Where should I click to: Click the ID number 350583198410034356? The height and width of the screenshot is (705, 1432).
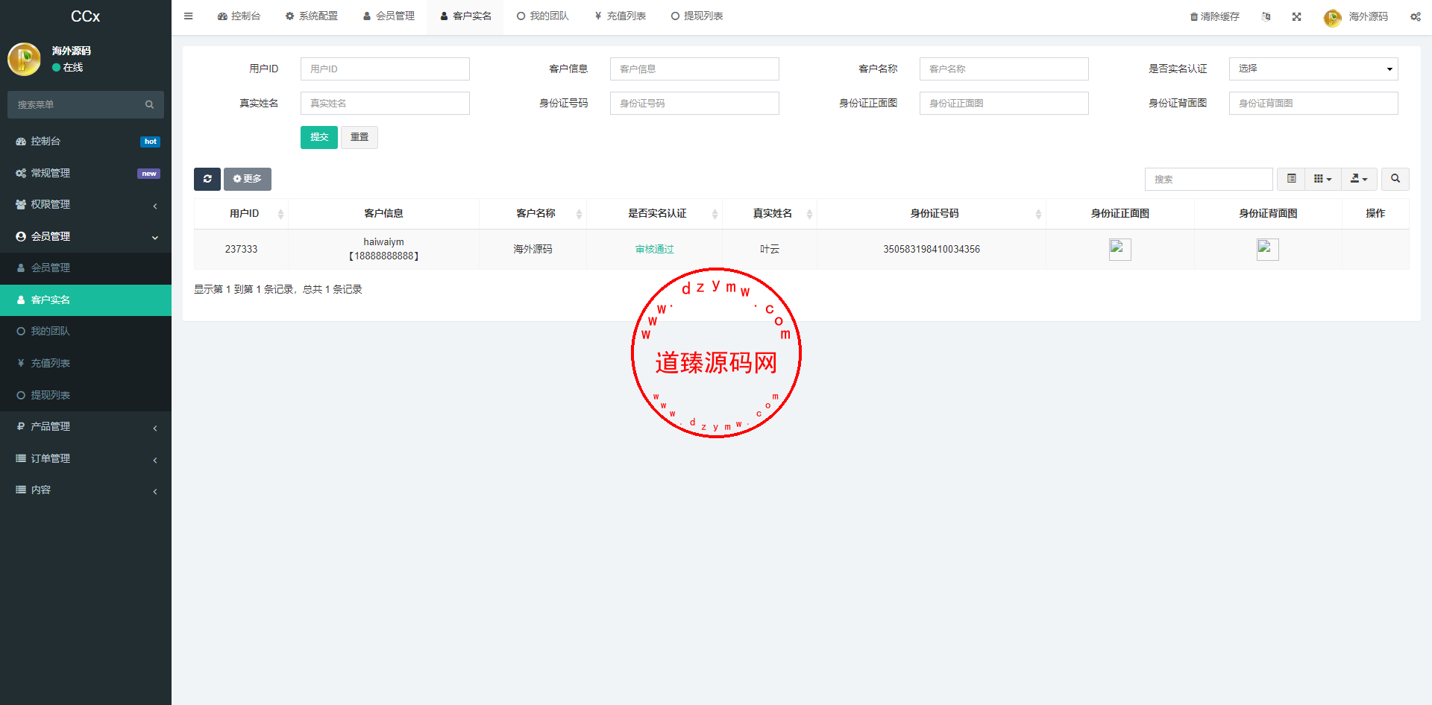pyautogui.click(x=932, y=249)
